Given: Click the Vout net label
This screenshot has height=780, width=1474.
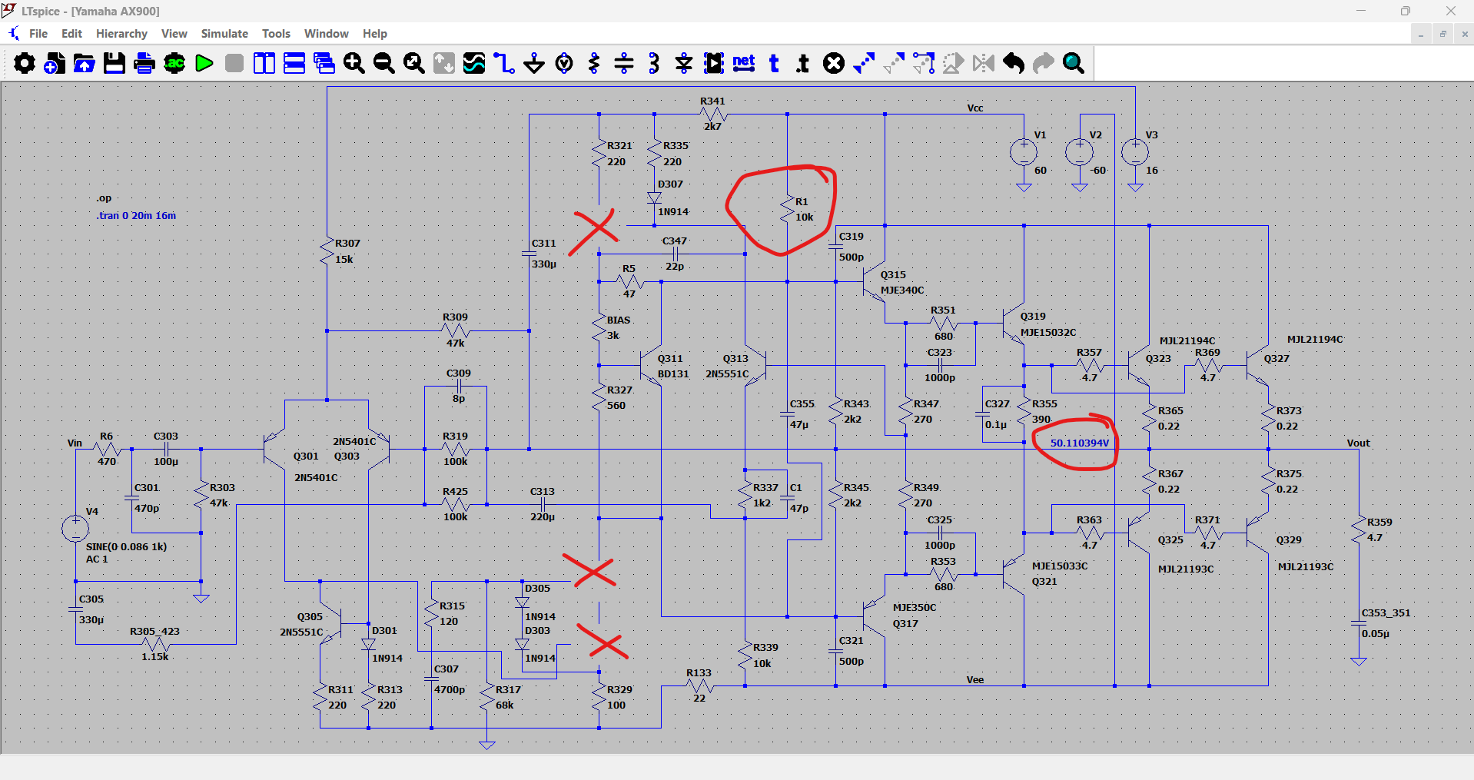Looking at the screenshot, I should (x=1358, y=443).
